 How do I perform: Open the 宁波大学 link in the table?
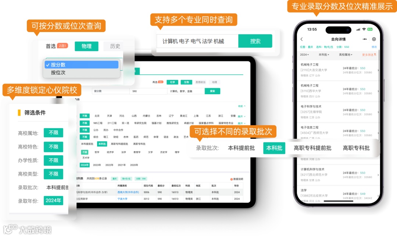122,199
